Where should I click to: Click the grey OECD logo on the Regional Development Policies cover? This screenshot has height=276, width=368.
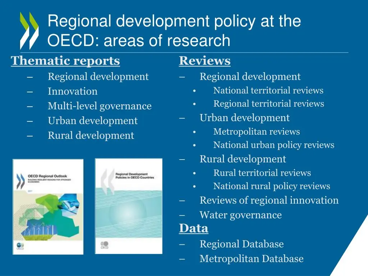click(105, 245)
